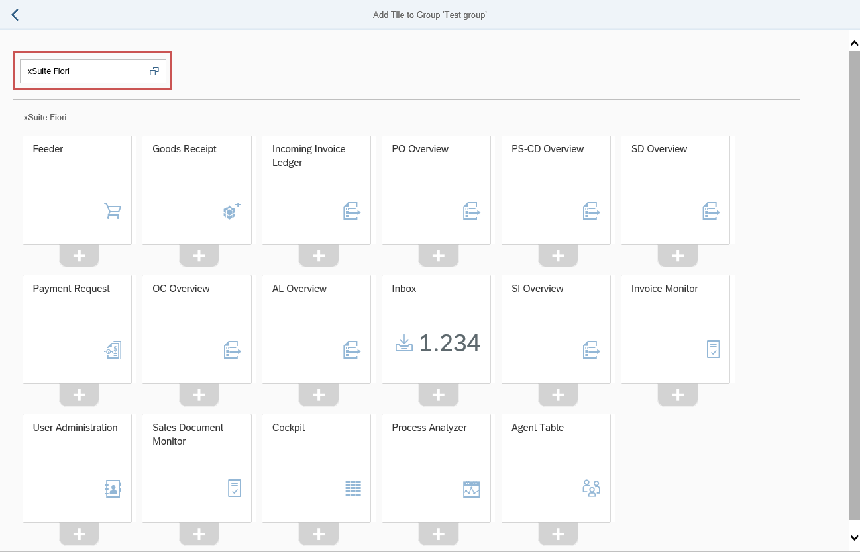
Task: Toggle plus button under Invoice Monitor
Action: pyautogui.click(x=677, y=395)
